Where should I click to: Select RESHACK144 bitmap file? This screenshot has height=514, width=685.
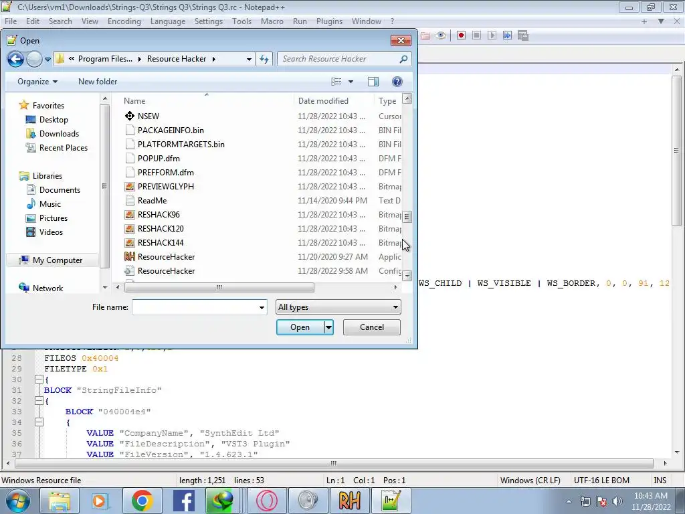[161, 242]
